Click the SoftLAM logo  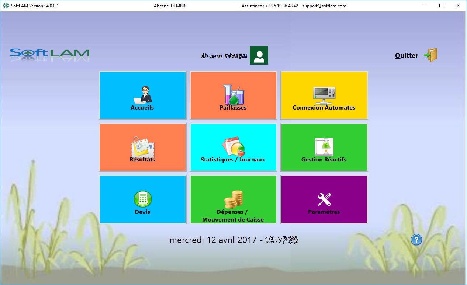pos(49,54)
